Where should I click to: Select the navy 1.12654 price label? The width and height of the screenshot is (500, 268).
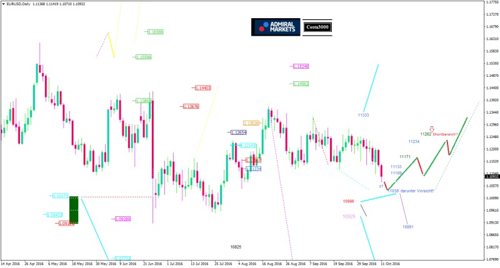(x=238, y=132)
